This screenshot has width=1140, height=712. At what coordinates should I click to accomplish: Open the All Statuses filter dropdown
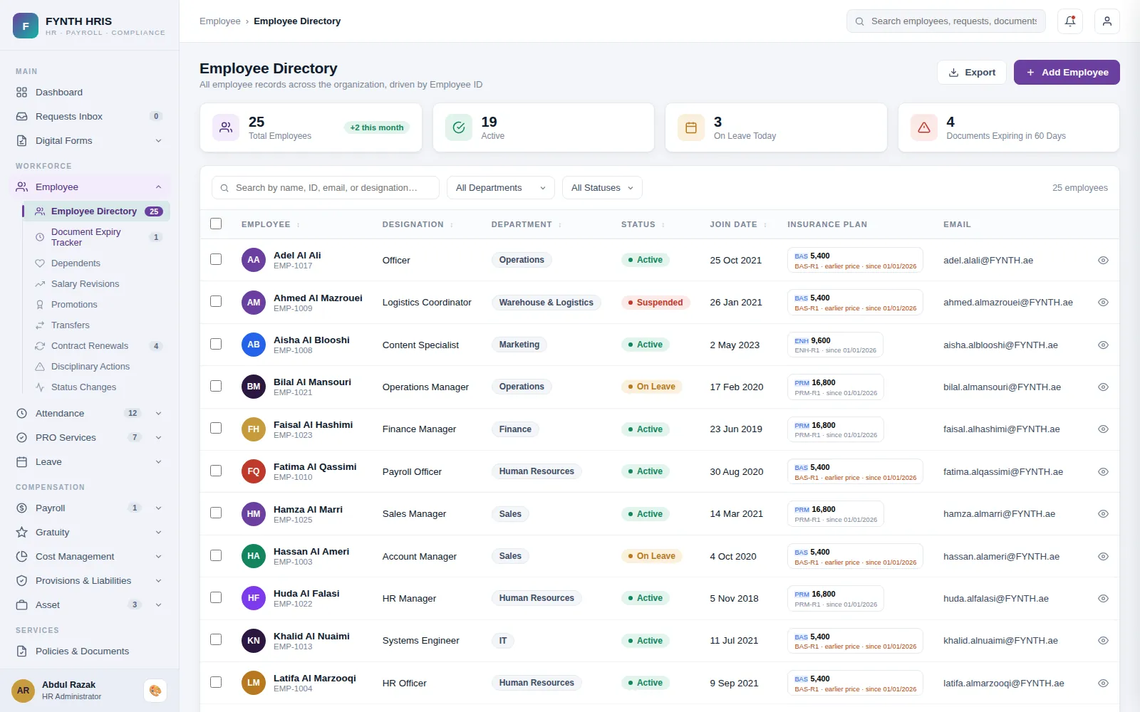tap(602, 188)
